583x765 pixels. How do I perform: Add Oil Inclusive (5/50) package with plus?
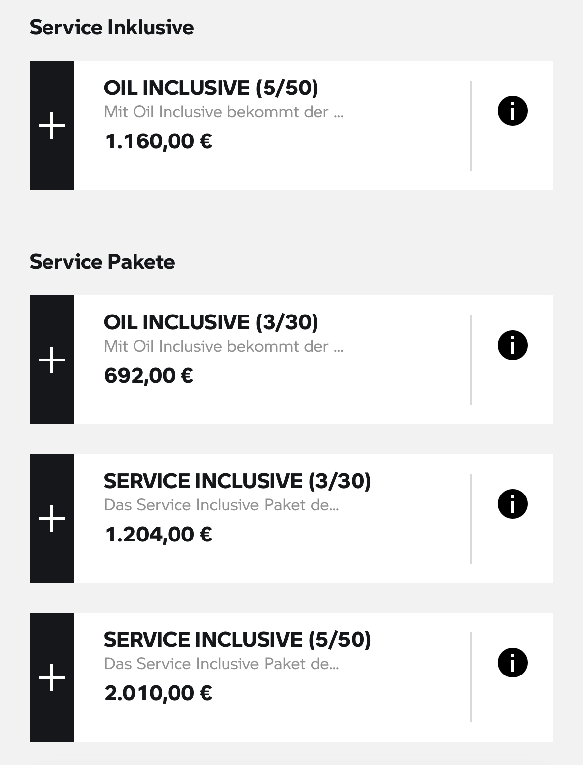click(52, 126)
